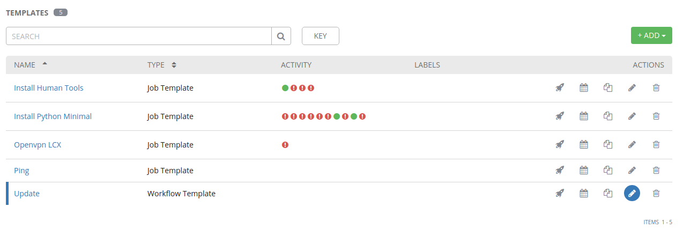Click the templates count badge 5
Viewport: 683px width, 236px height.
[61, 12]
